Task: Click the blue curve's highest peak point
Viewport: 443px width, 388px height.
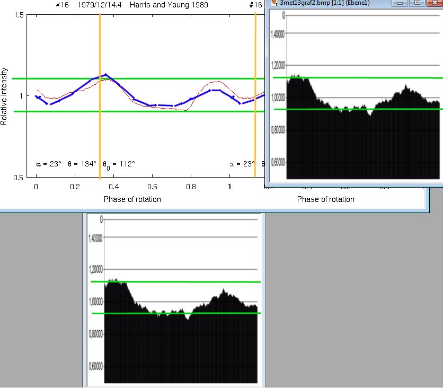Action: point(105,75)
